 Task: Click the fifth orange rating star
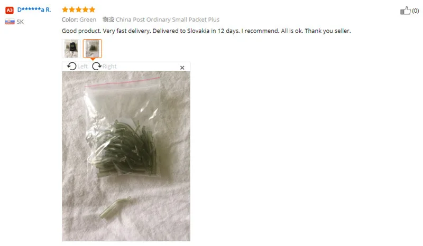pos(92,10)
